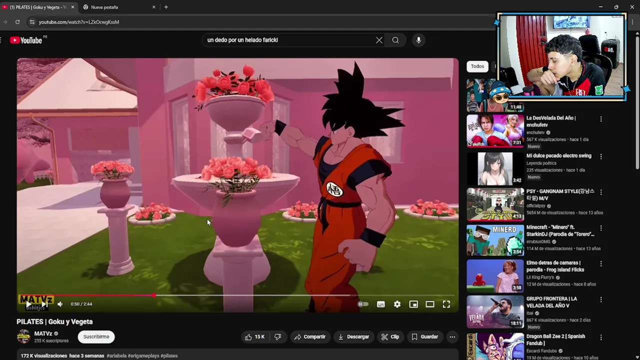This screenshot has height=360, width=640.
Task: Open the MATVz channel avatar
Action: [23, 337]
